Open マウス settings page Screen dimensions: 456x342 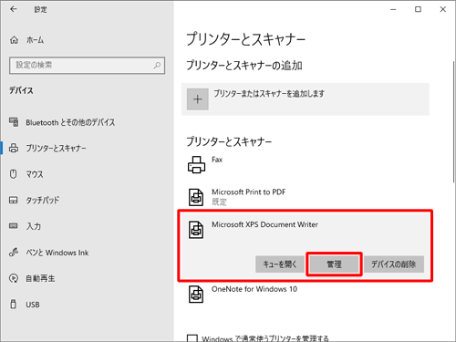(x=35, y=174)
